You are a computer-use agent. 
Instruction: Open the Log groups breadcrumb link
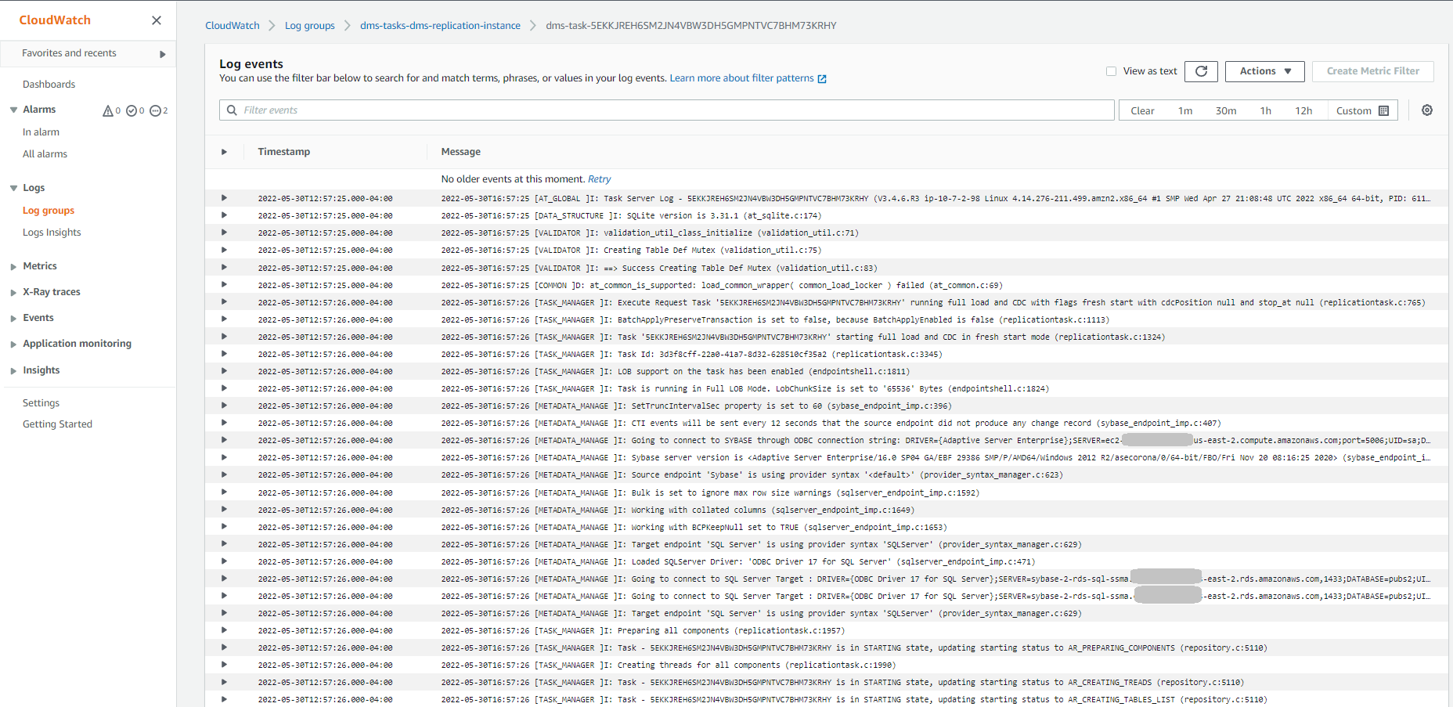(x=309, y=26)
